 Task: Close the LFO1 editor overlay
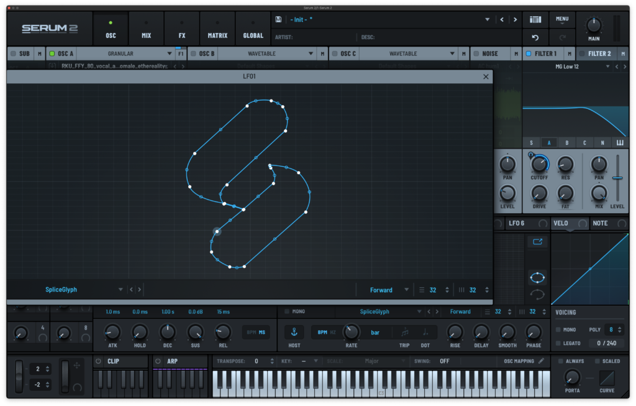click(x=486, y=76)
